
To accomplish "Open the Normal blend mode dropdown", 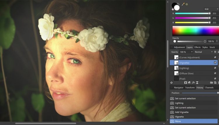I will click(204, 52).
